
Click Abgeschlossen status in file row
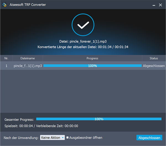coord(154,66)
